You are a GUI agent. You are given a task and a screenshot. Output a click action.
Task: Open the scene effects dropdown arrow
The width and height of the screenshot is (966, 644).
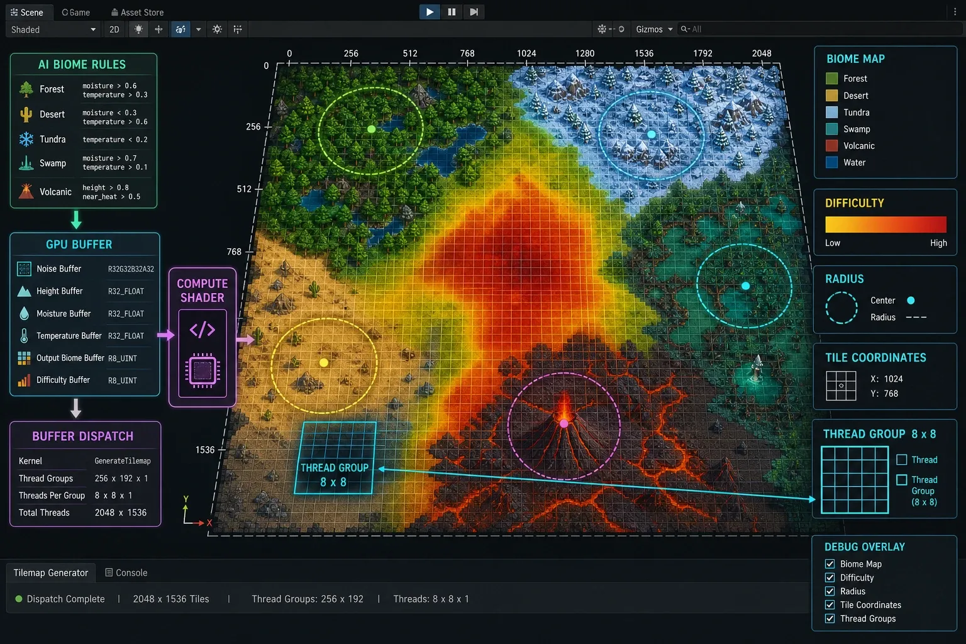[198, 30]
